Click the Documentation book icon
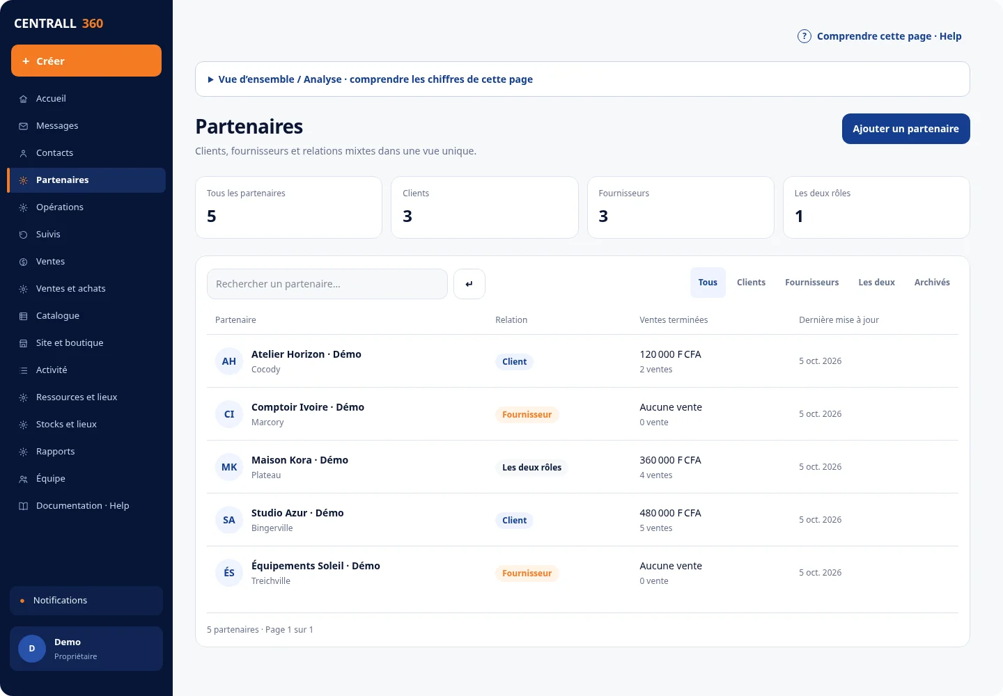The width and height of the screenshot is (1003, 696). pyautogui.click(x=23, y=506)
